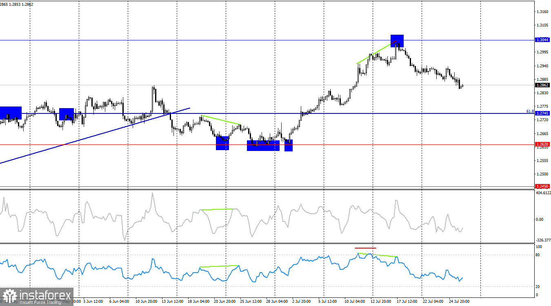Click the 22 Jul 04:00 time label
This screenshot has width=551, height=306.
433,302
